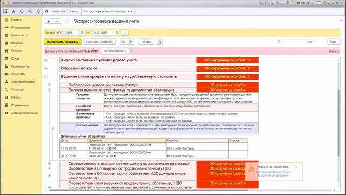Go back with left arrow button
The width and height of the screenshot is (346, 195).
click(49, 21)
